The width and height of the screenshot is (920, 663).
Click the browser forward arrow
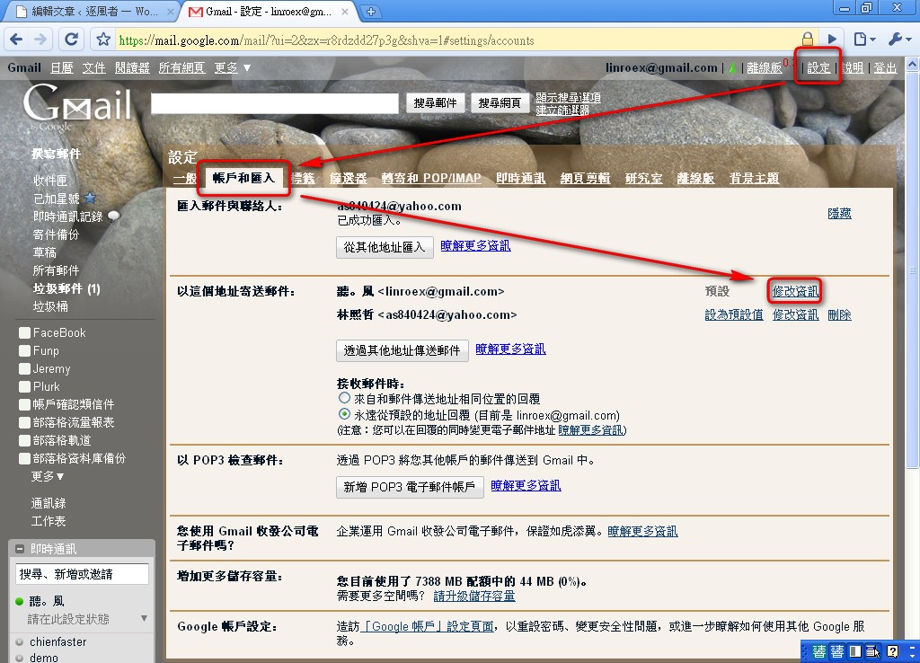(40, 40)
